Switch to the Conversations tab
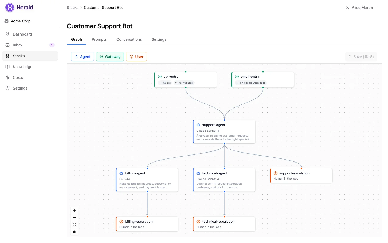The image size is (388, 243). click(129, 39)
